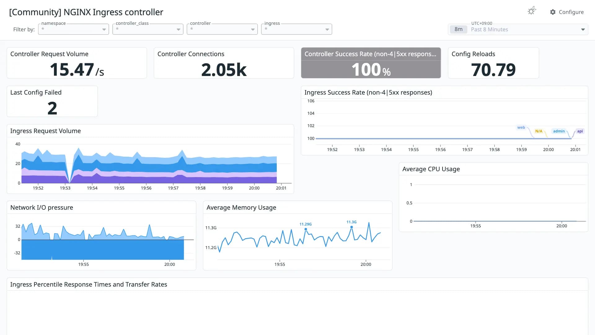This screenshot has width=595, height=335.
Task: Select the api series label
Action: point(580,131)
